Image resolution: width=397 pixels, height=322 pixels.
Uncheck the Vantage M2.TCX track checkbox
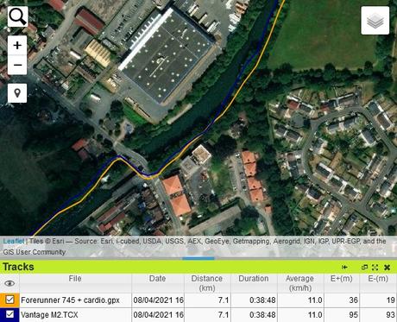(9, 314)
